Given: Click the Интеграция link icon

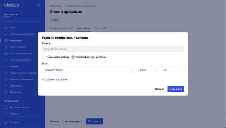Looking at the screenshot, I should pyautogui.click(x=6, y=86).
